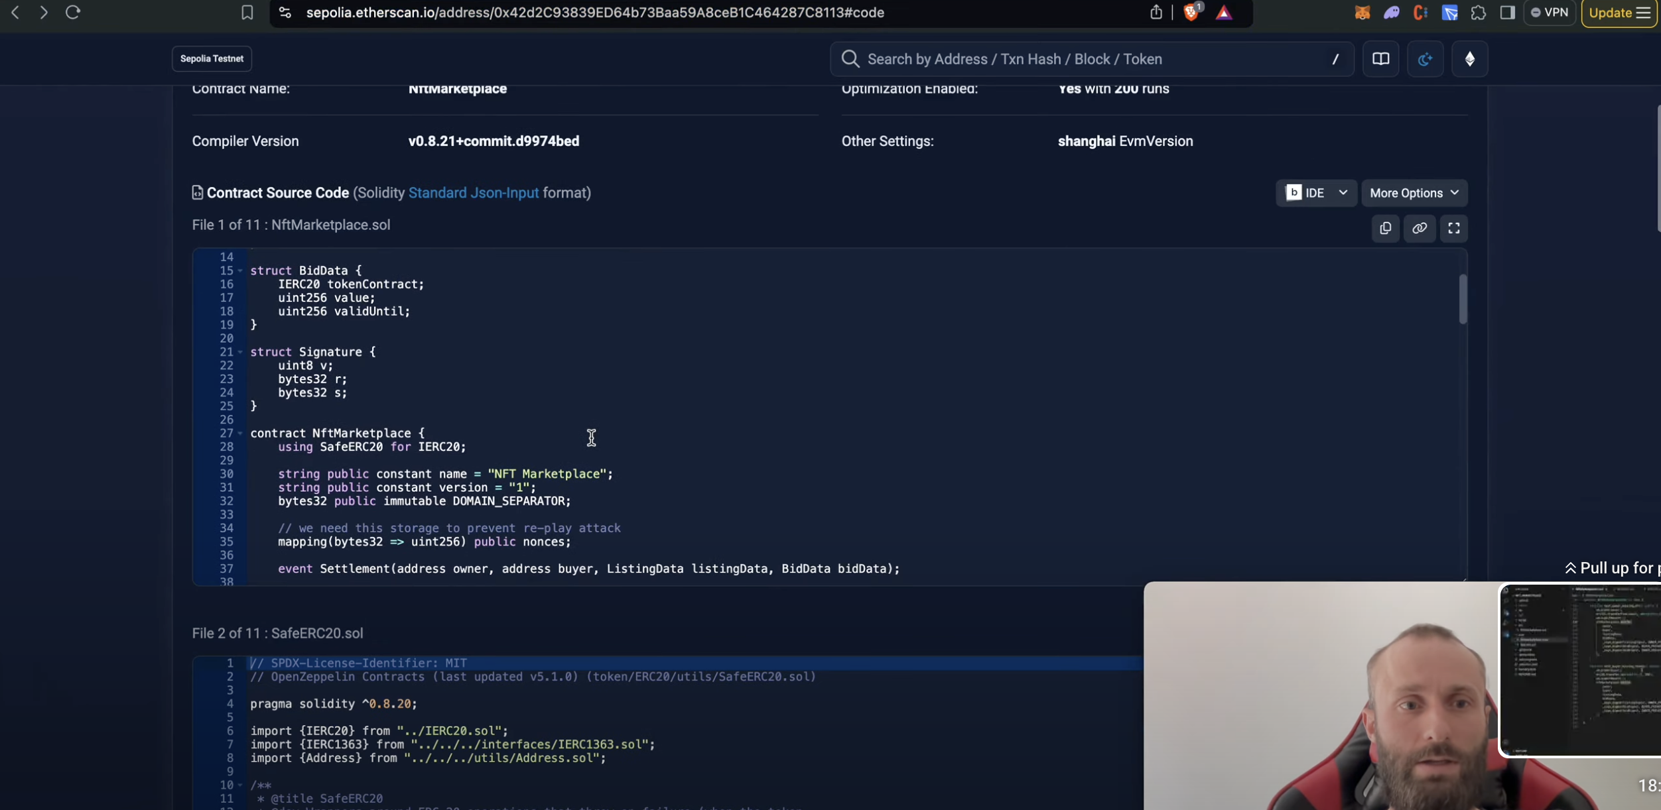Open the Ethereum network selector icon

tap(1470, 59)
